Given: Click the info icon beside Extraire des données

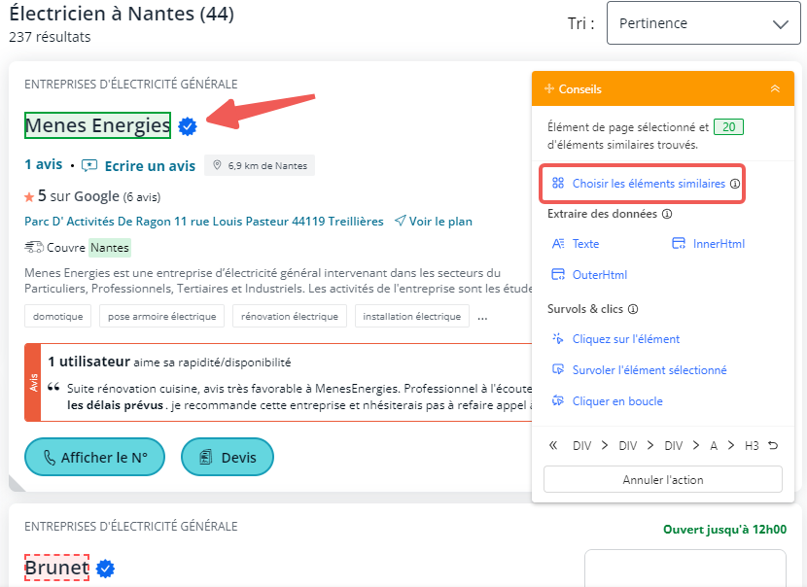Looking at the screenshot, I should 667,214.
